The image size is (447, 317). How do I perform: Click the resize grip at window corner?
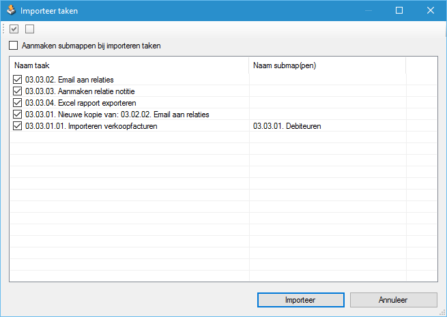coord(443,313)
